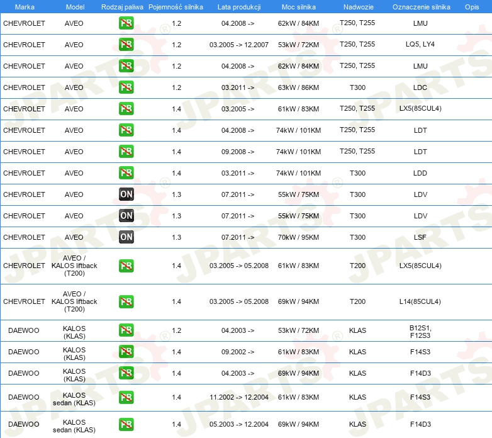Screen dimensions: 492x438
Task: Click the PB icon in the Aveo LX5(85CUL4) T250 row
Action: pos(126,109)
